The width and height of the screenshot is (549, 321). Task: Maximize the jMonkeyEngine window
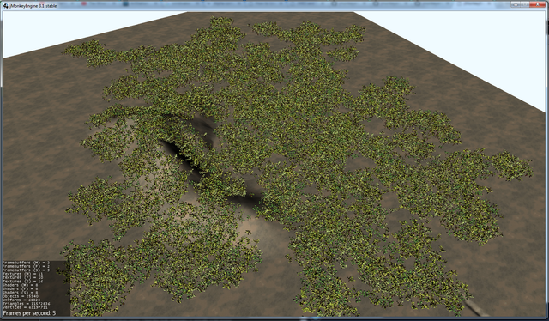point(524,4)
